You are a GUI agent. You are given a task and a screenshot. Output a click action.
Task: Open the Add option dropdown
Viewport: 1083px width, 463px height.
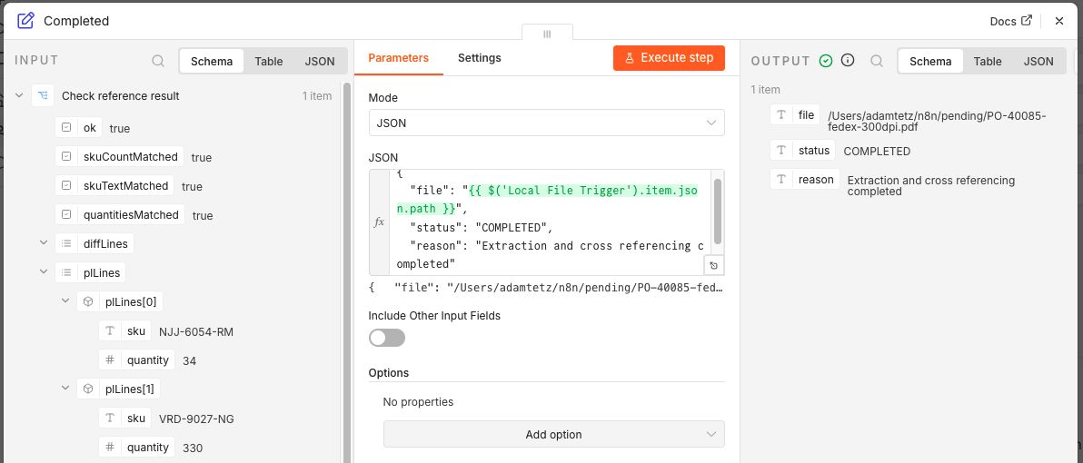click(x=554, y=435)
